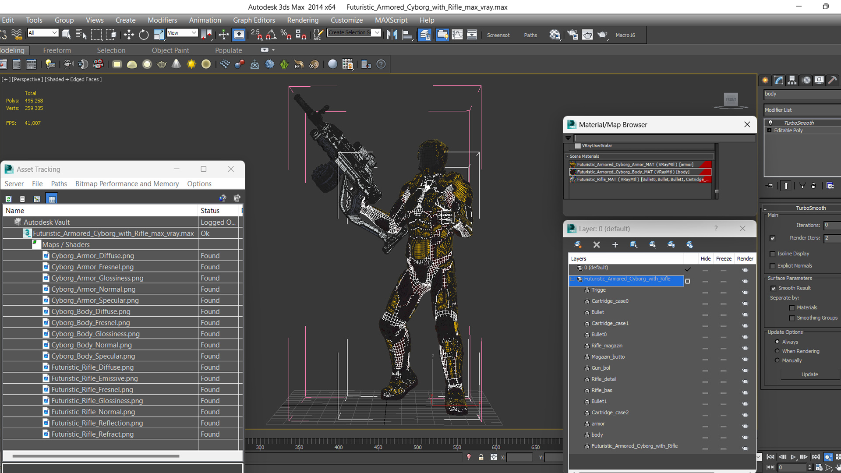Enable Separate by Smoothing Groups checkbox
This screenshot has width=841, height=473.
coord(792,318)
